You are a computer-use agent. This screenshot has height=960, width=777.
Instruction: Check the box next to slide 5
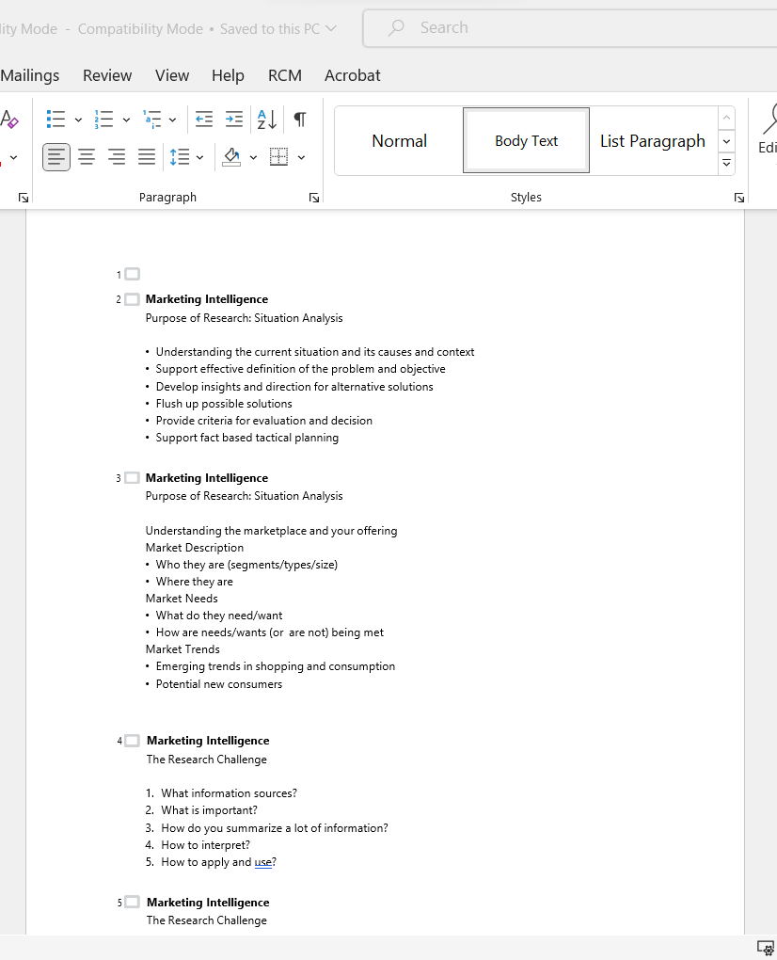(132, 901)
